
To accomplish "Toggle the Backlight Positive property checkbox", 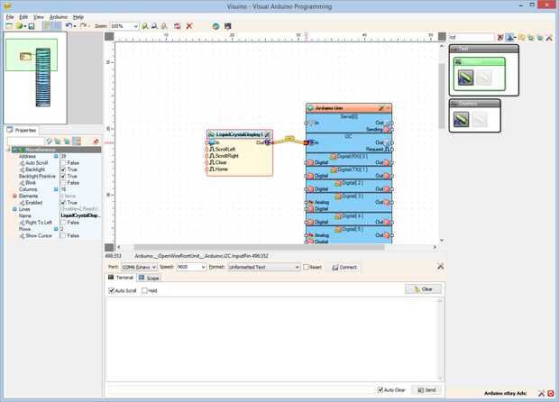I will pos(63,176).
